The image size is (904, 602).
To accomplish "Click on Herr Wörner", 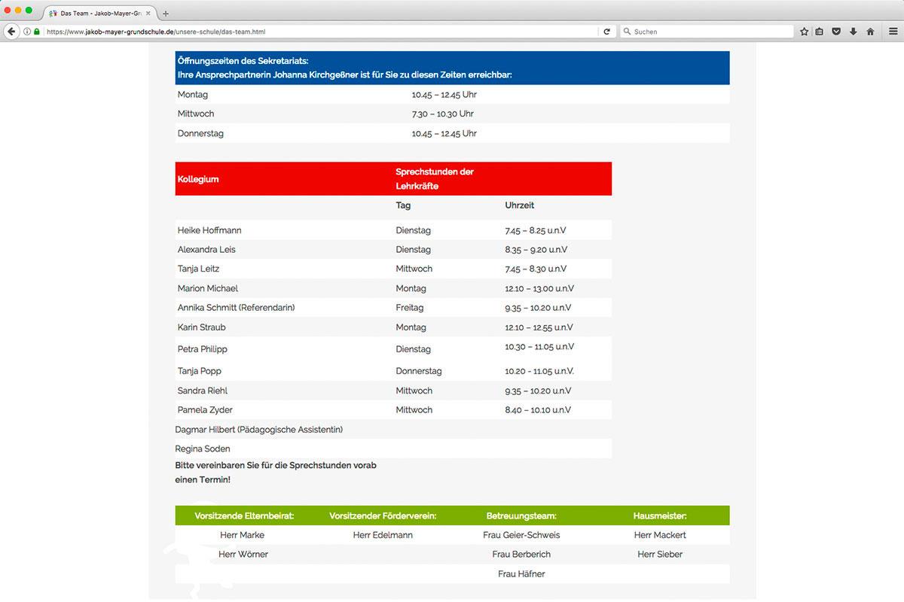I will (243, 555).
